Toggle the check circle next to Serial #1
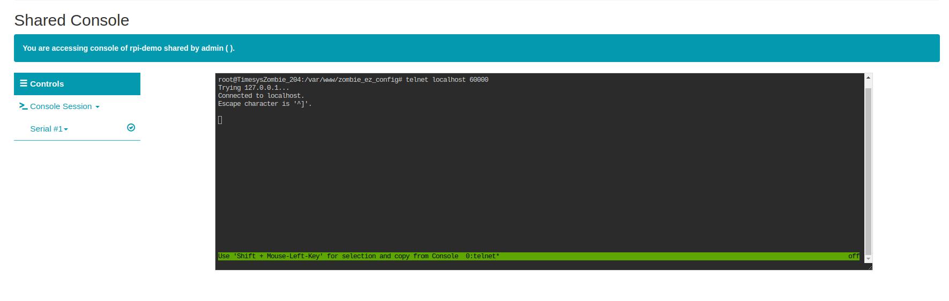949x301 pixels. 131,128
